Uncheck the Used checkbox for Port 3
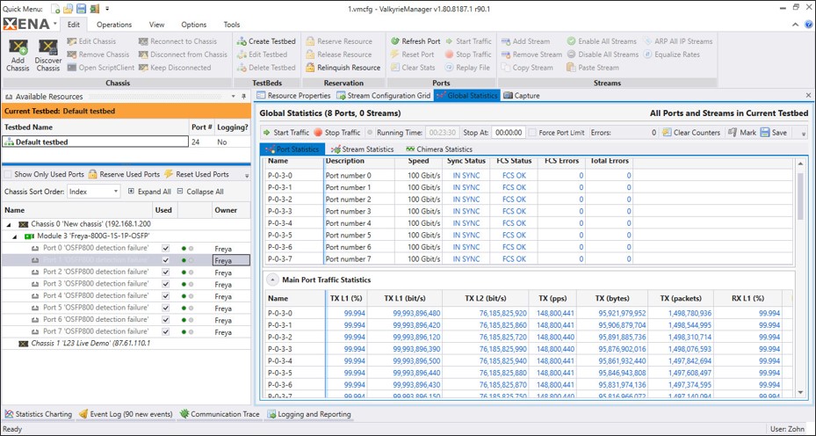This screenshot has width=816, height=436. coord(165,284)
